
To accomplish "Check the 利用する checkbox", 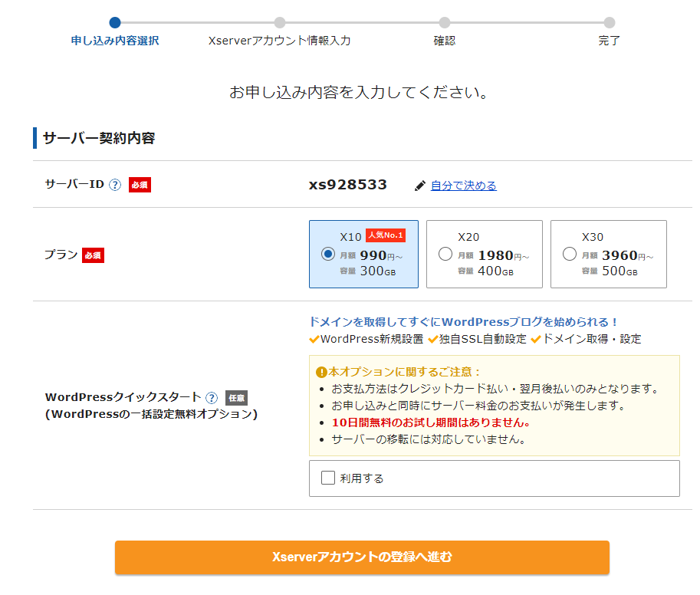I will [328, 478].
